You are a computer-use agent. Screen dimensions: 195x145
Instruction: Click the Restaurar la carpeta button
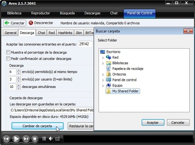[x=81, y=126]
